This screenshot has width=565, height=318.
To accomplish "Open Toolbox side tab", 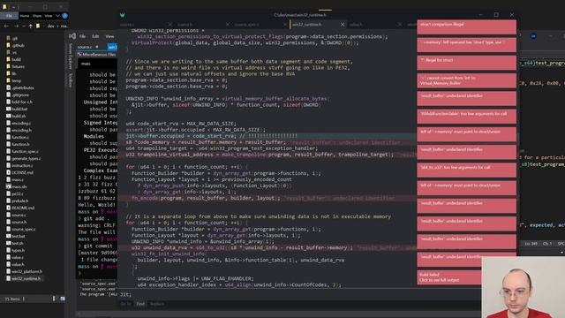I will tap(71, 80).
